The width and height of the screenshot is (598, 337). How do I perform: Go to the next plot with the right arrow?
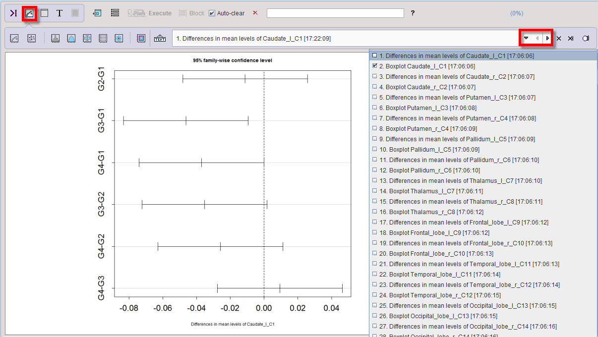(547, 38)
